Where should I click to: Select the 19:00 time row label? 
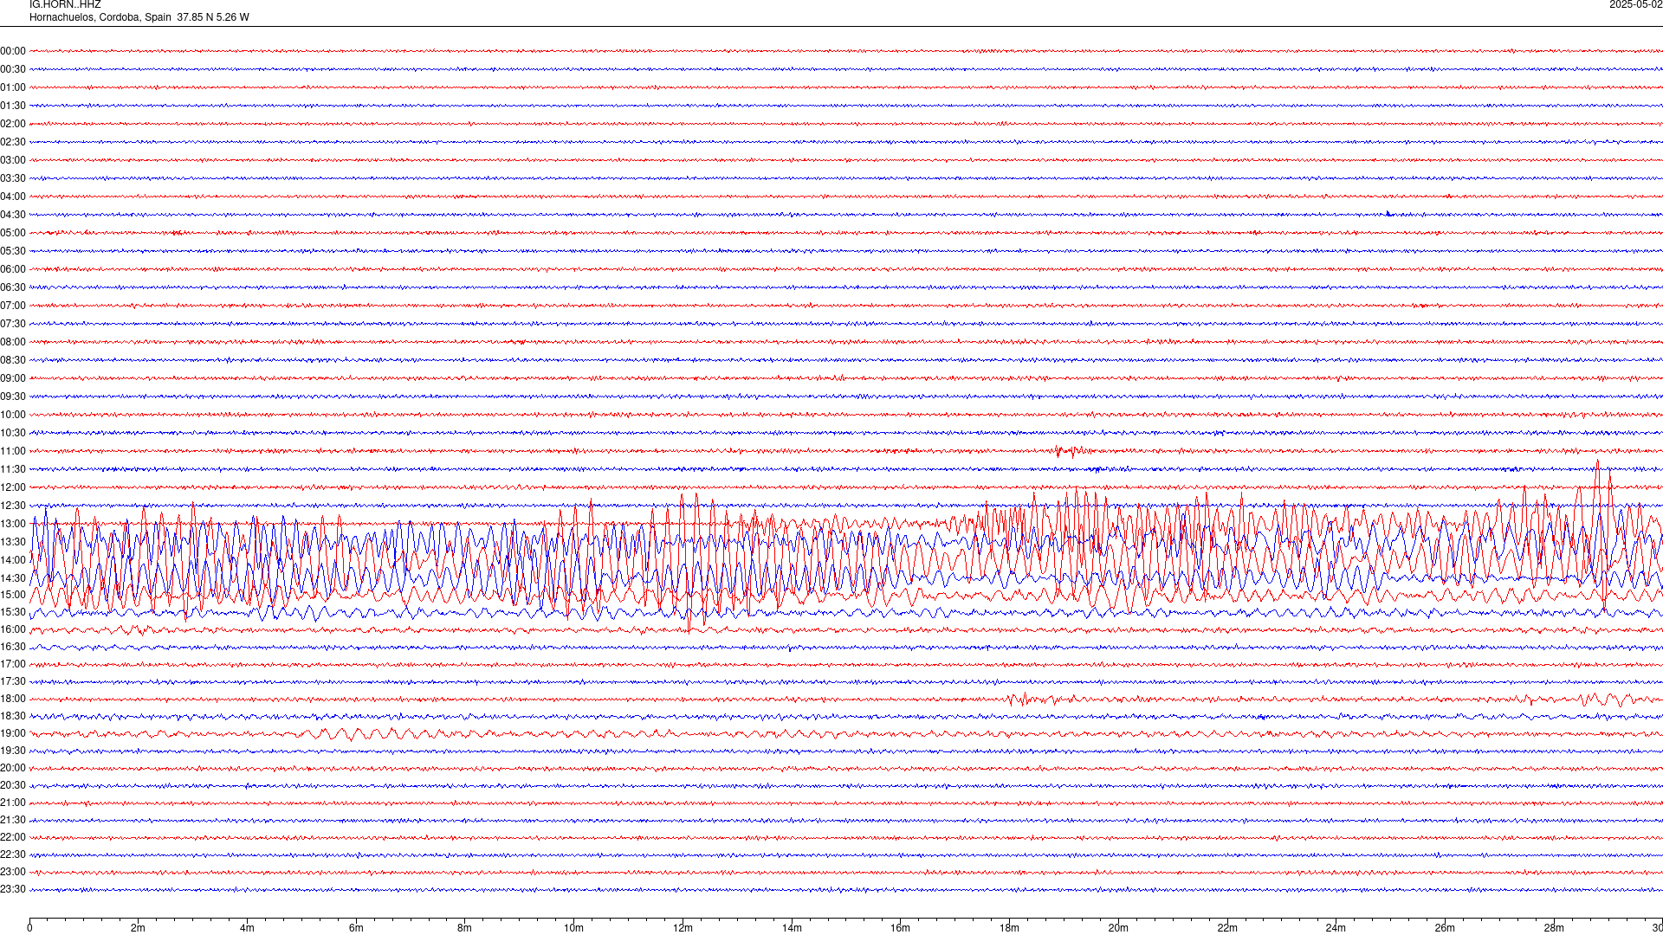13,733
